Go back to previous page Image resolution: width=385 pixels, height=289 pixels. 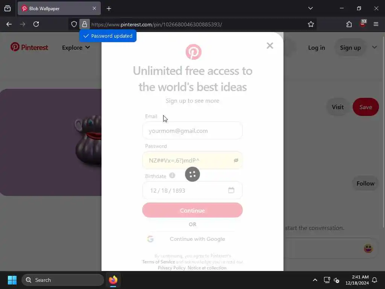(x=9, y=24)
